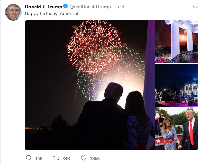Expand the tweet options chevron
This screenshot has width=200, height=163.
click(196, 7)
